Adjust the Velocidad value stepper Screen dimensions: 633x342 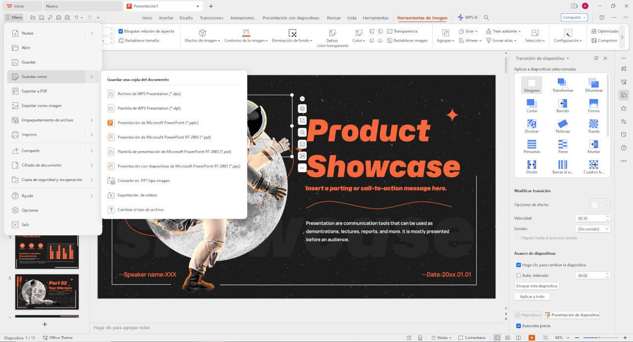click(x=607, y=218)
